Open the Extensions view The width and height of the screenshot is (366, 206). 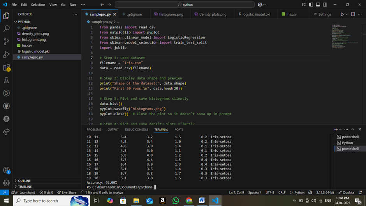(6, 67)
